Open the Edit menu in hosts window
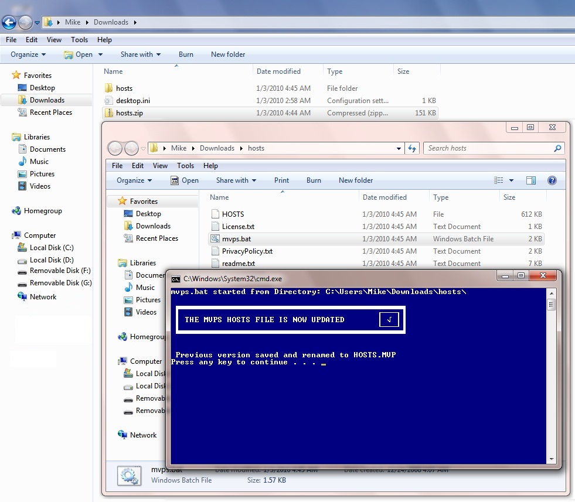This screenshot has height=502, width=575. [137, 166]
